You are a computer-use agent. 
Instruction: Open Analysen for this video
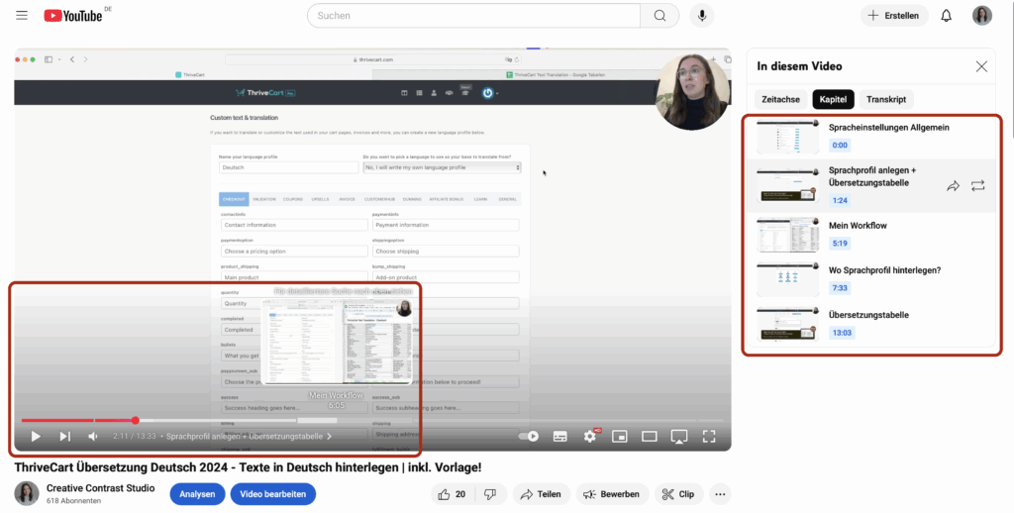[x=197, y=494]
